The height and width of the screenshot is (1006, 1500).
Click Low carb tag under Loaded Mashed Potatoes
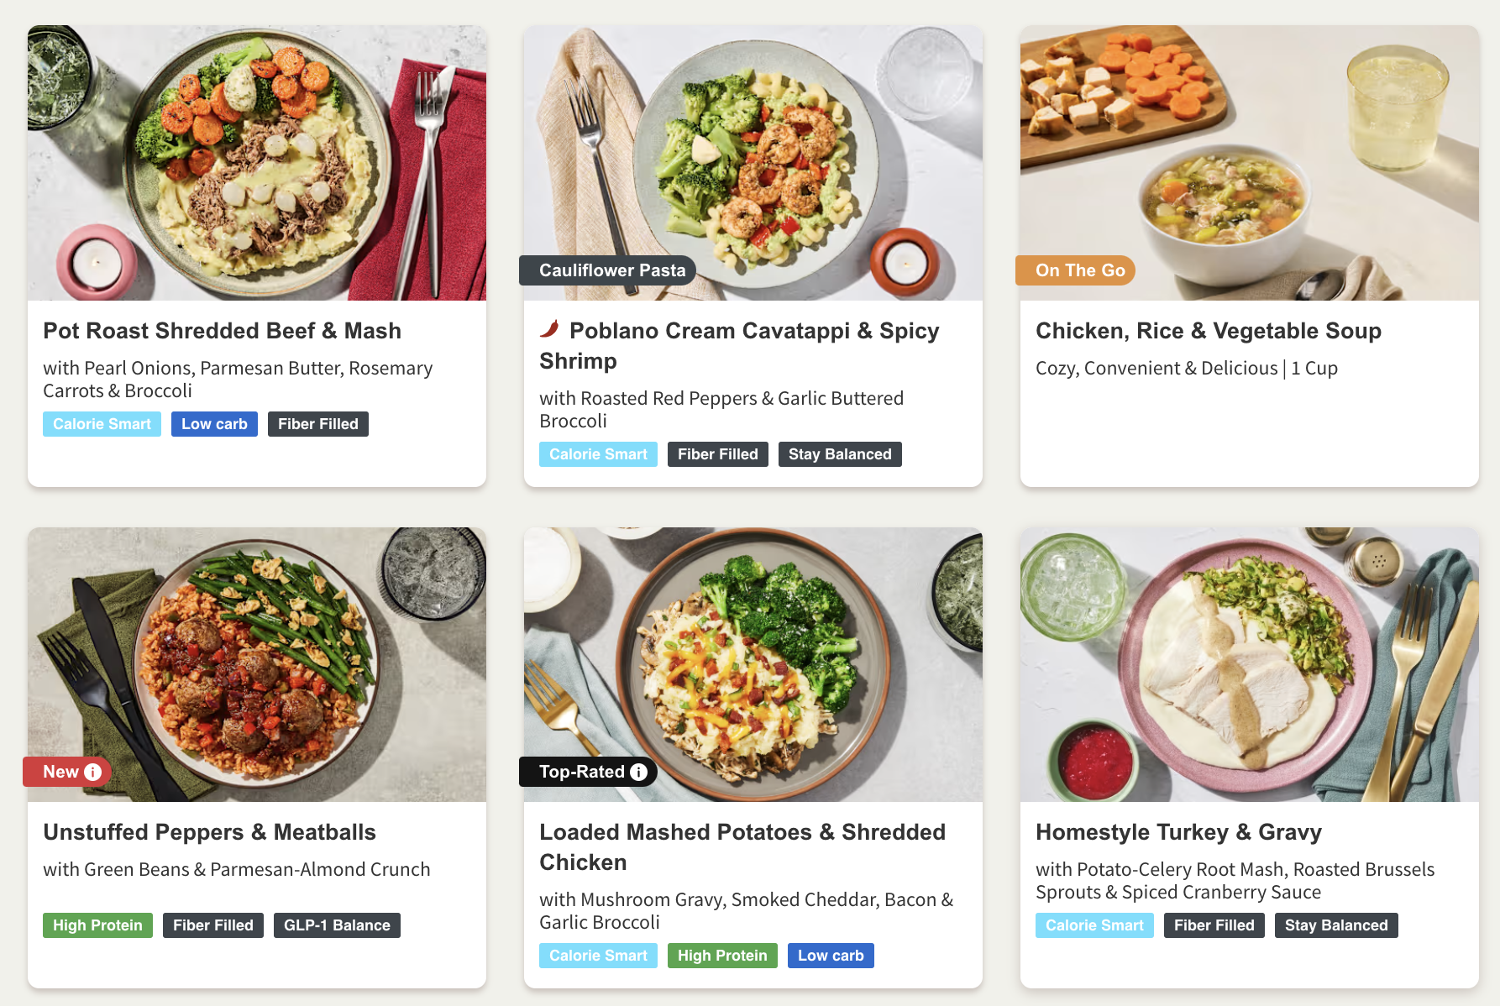click(831, 956)
